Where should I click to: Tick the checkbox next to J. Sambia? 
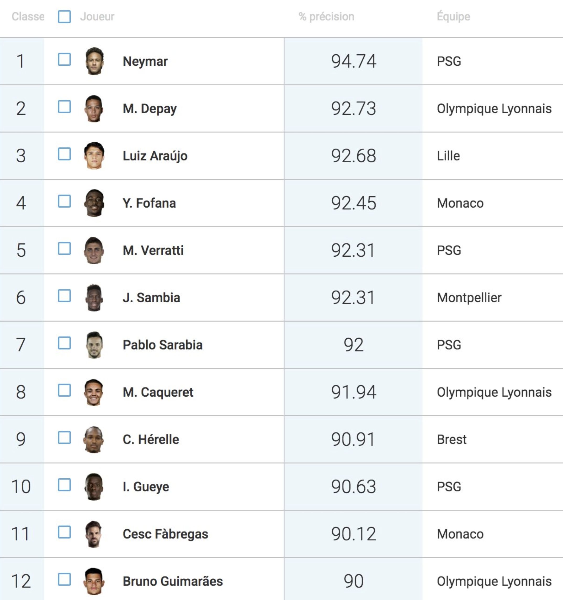pos(65,296)
